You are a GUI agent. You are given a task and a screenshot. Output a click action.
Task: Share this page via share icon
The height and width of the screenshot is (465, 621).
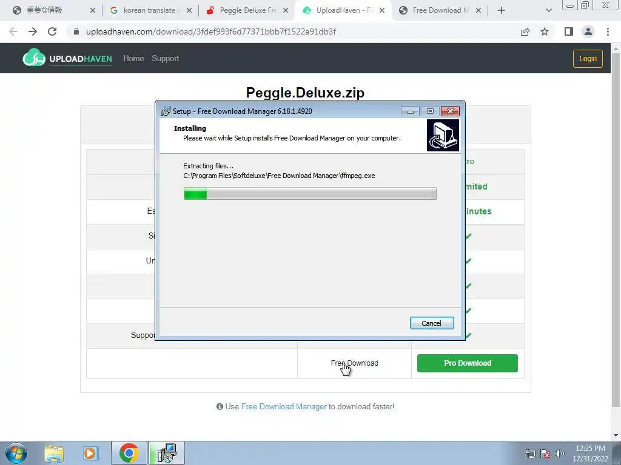525,31
